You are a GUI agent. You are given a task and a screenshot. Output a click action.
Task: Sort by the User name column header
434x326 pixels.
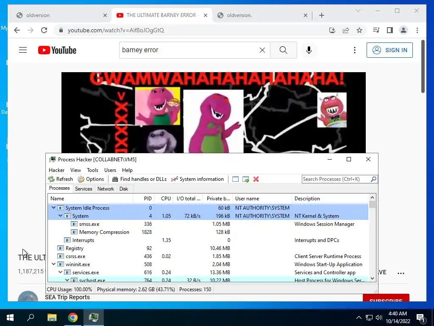[262, 199]
